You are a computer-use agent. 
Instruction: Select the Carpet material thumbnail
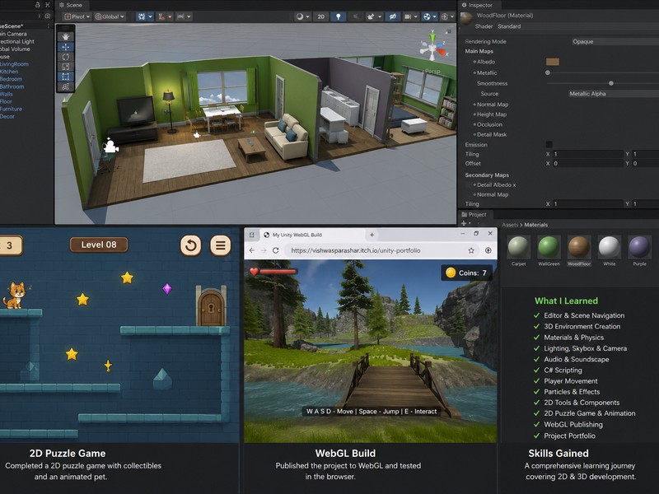coord(519,251)
